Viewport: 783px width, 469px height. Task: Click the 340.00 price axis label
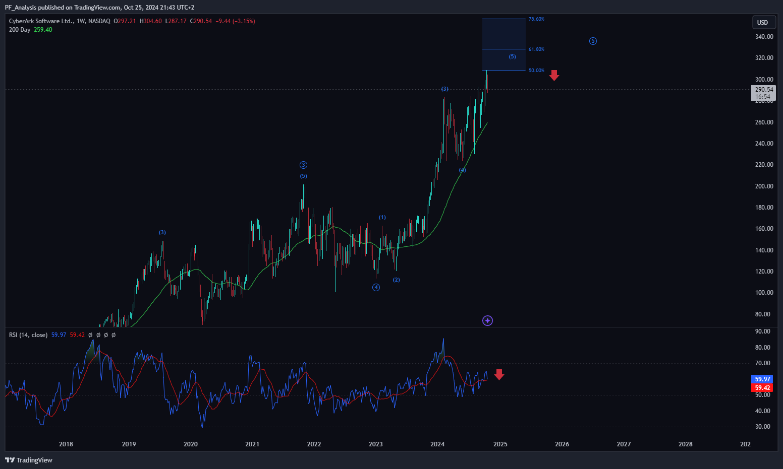coord(764,36)
